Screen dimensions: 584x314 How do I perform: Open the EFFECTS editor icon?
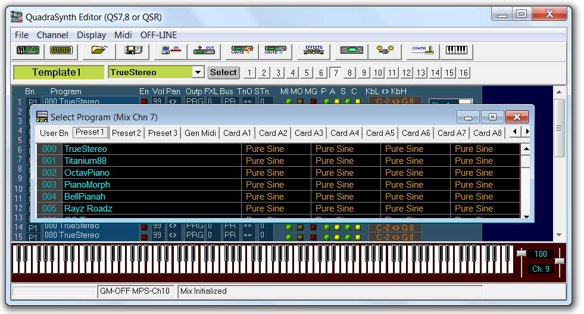click(x=313, y=51)
